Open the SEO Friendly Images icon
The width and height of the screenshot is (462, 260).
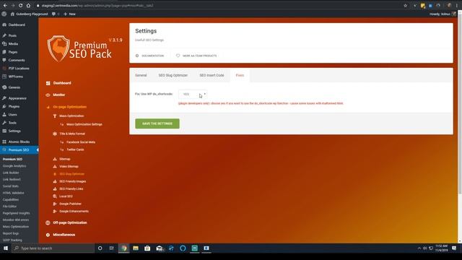(x=55, y=181)
